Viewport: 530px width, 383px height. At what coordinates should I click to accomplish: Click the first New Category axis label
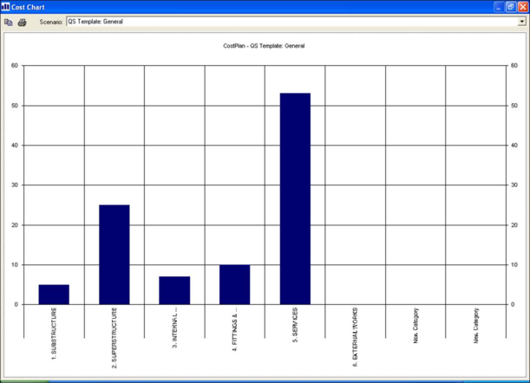tap(415, 326)
